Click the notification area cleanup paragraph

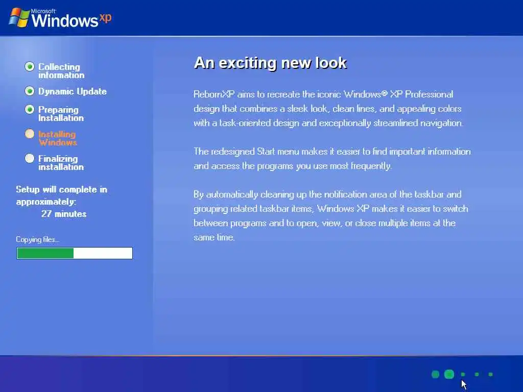(331, 216)
